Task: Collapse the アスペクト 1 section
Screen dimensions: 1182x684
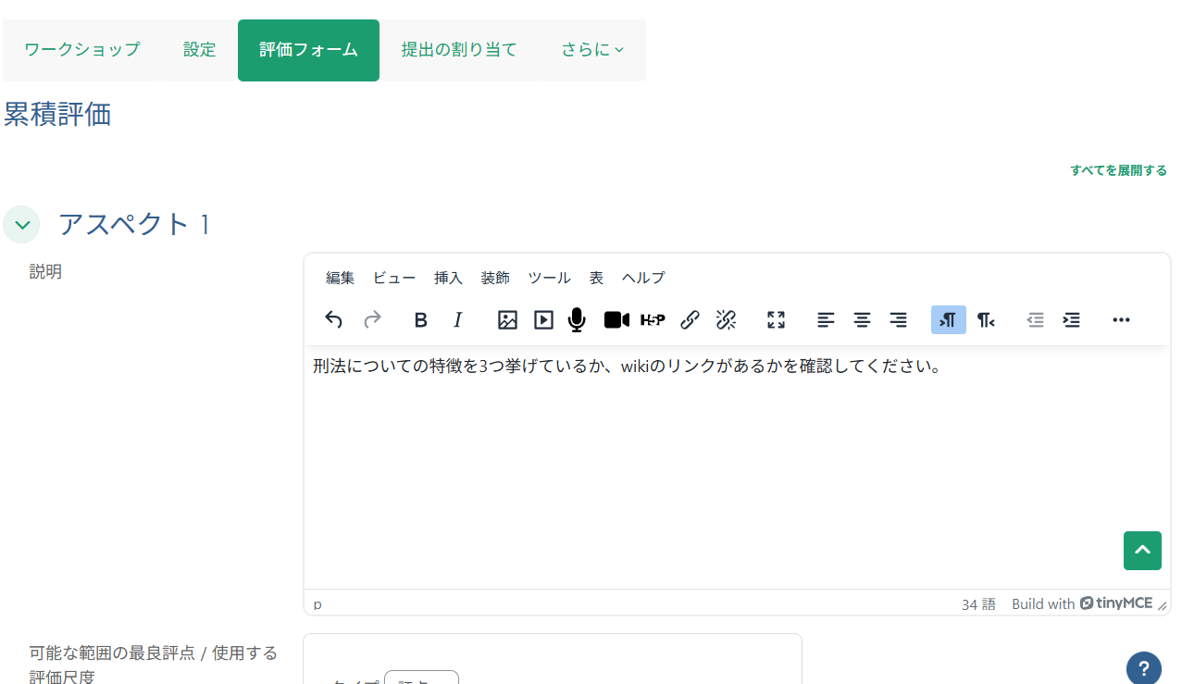Action: pyautogui.click(x=21, y=224)
